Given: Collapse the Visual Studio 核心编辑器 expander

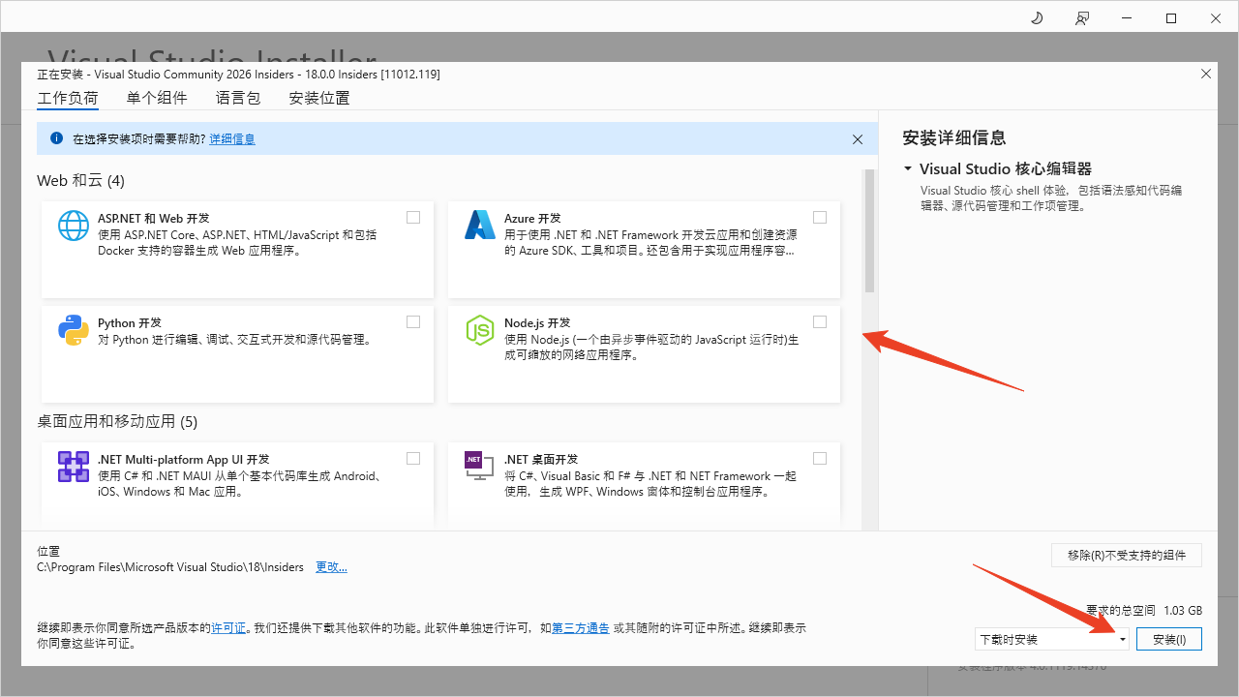Looking at the screenshot, I should point(908,168).
